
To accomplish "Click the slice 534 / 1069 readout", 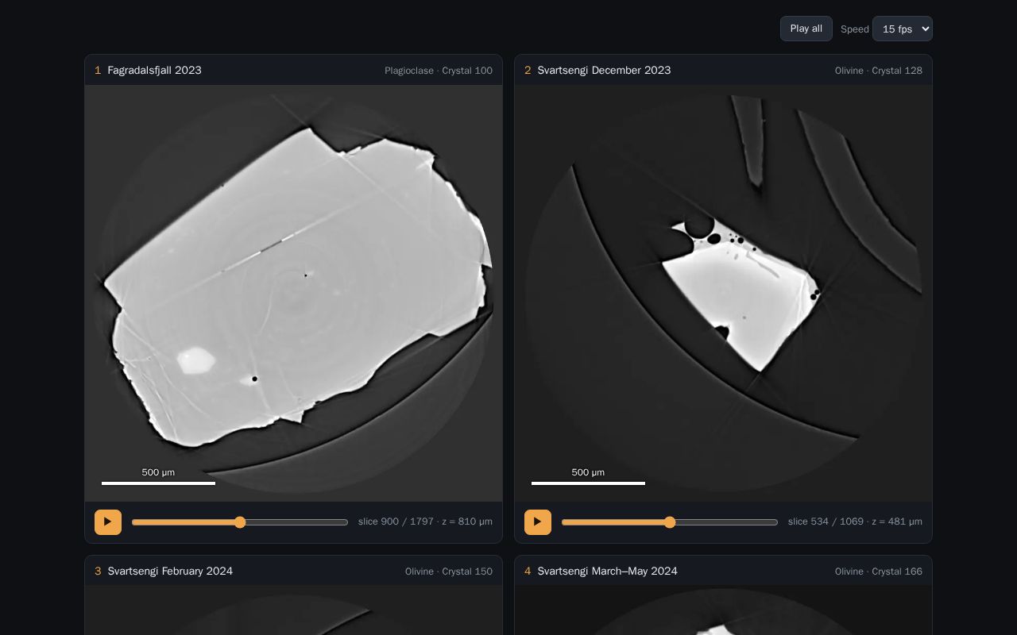I will coord(855,521).
